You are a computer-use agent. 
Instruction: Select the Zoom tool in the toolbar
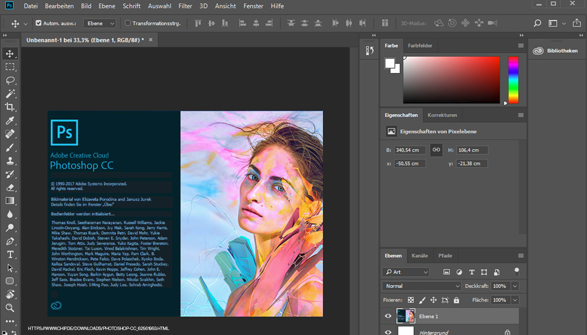tap(10, 308)
